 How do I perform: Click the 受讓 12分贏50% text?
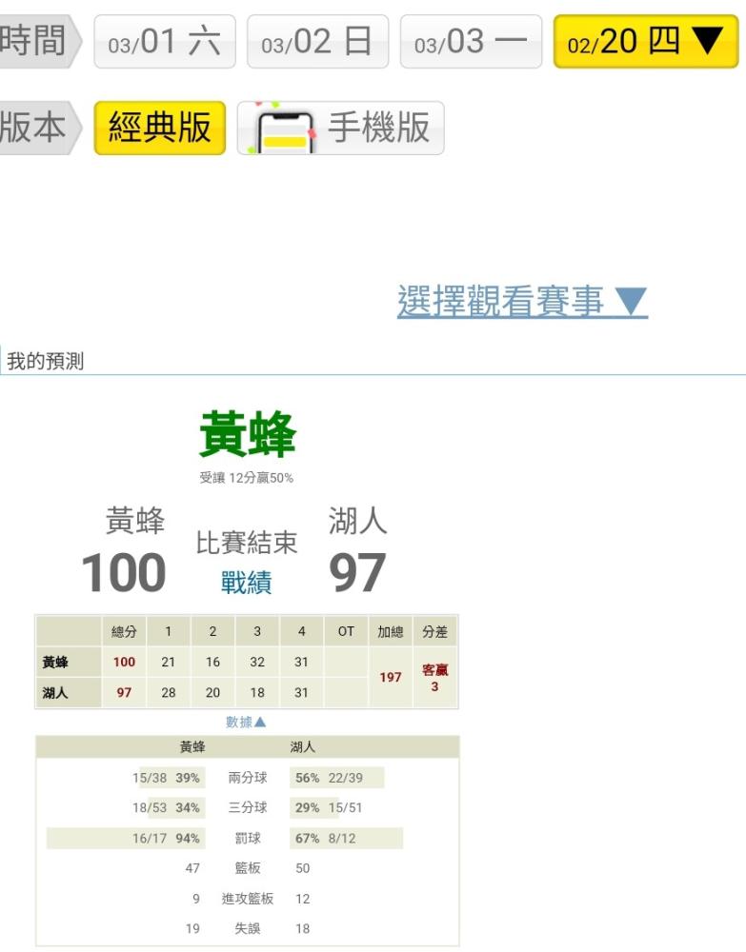[246, 478]
